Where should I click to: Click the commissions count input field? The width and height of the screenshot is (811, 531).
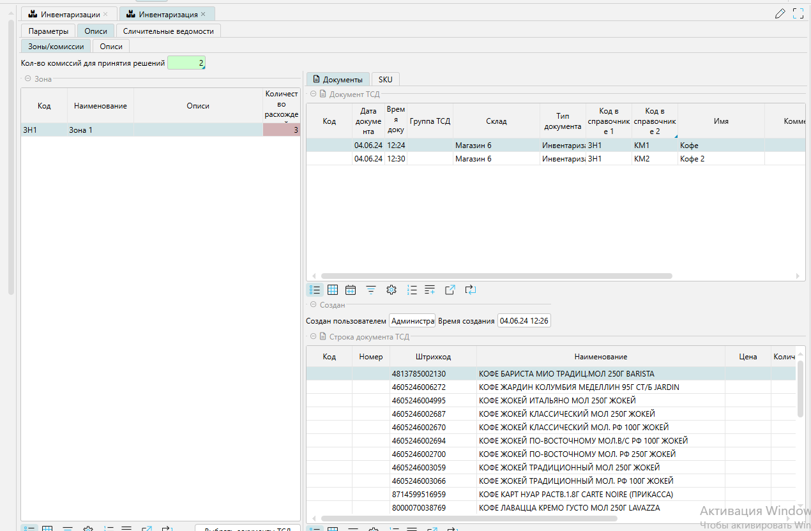coord(186,63)
